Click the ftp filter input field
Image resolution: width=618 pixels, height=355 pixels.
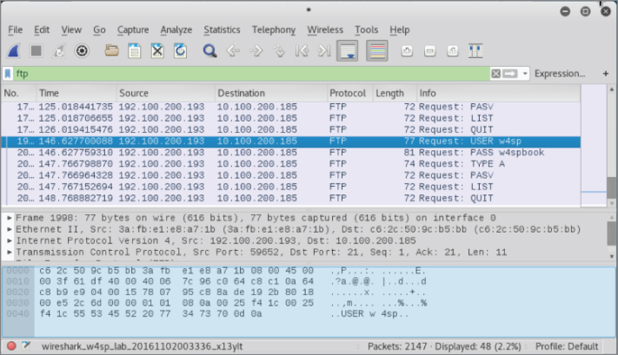tap(252, 74)
